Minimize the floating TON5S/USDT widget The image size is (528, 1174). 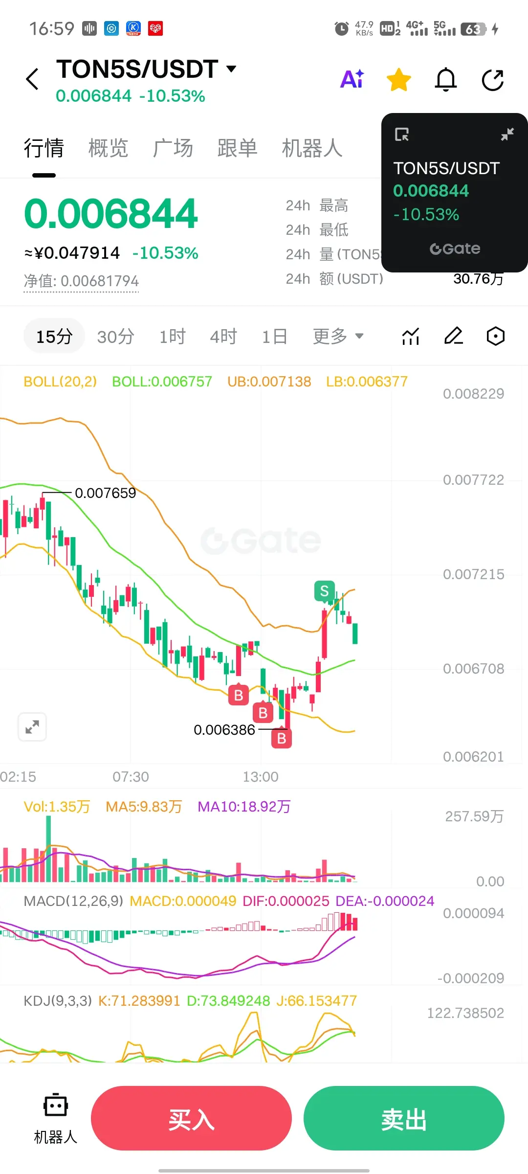click(x=507, y=134)
